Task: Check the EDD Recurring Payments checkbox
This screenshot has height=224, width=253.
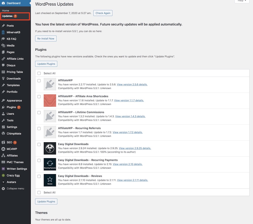Action: click(39, 160)
